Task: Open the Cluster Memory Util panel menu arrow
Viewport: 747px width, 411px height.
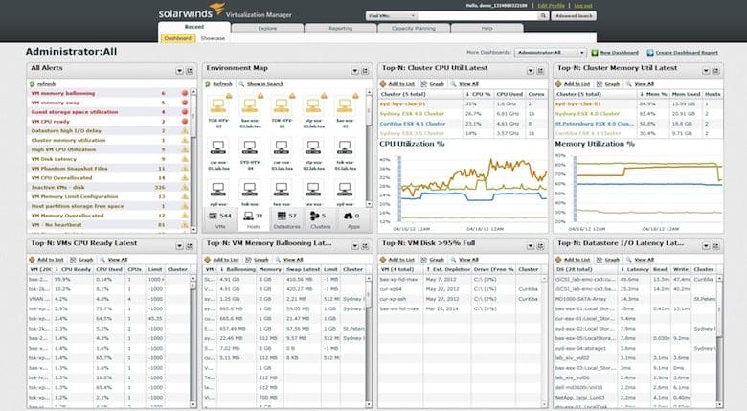Action: (706, 71)
